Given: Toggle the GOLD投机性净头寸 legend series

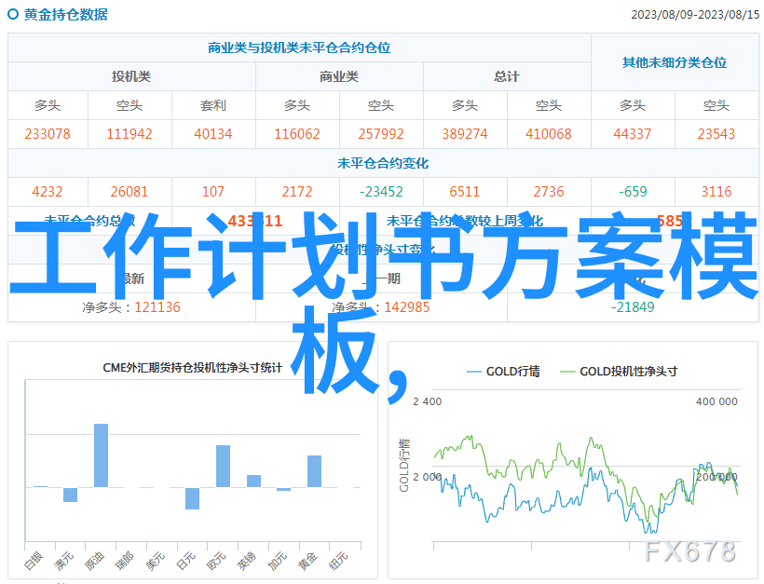Looking at the screenshot, I should (x=628, y=371).
